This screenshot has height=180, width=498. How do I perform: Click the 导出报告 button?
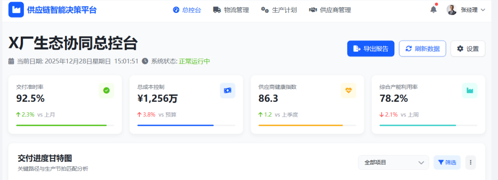pos(371,48)
